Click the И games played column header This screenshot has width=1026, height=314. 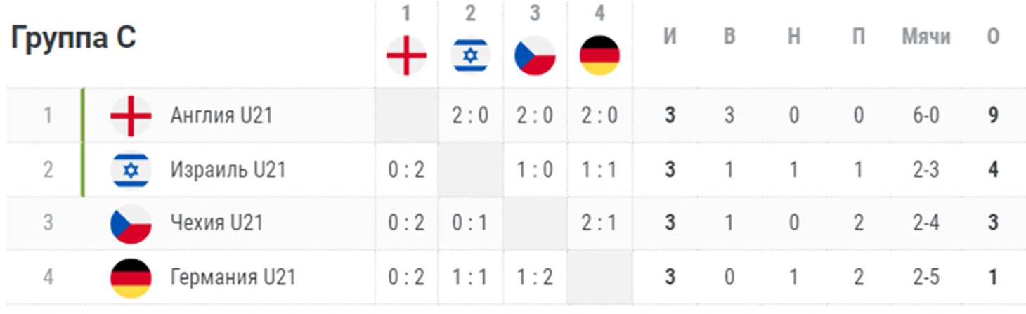[670, 37]
